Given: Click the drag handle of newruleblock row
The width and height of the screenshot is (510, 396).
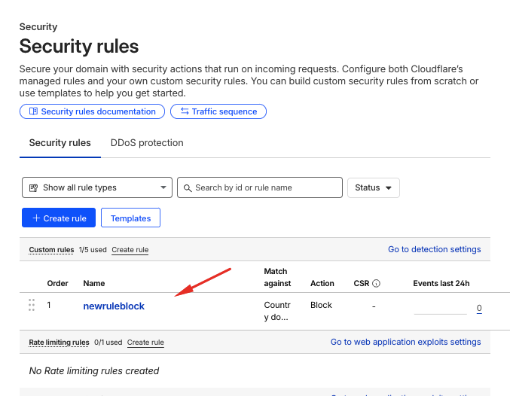Looking at the screenshot, I should click(x=32, y=305).
